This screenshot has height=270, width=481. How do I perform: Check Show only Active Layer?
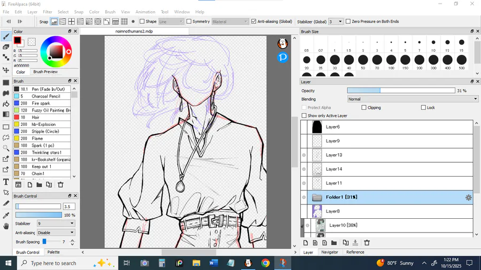click(304, 116)
